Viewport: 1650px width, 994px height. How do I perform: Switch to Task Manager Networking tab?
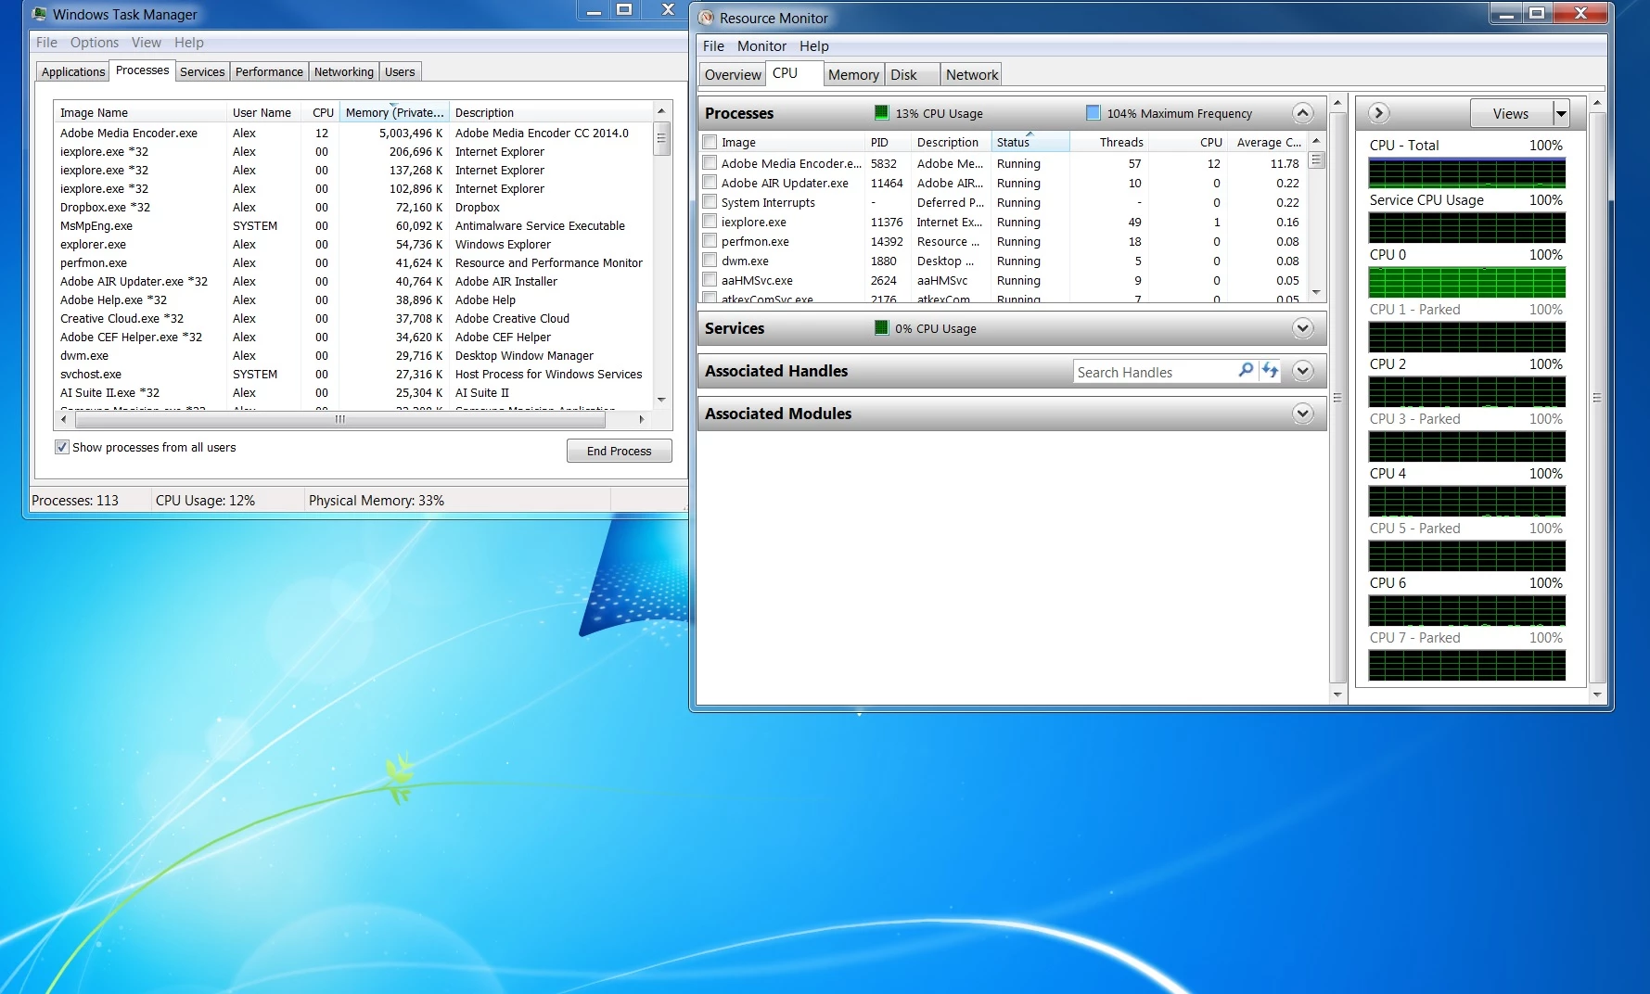[343, 72]
